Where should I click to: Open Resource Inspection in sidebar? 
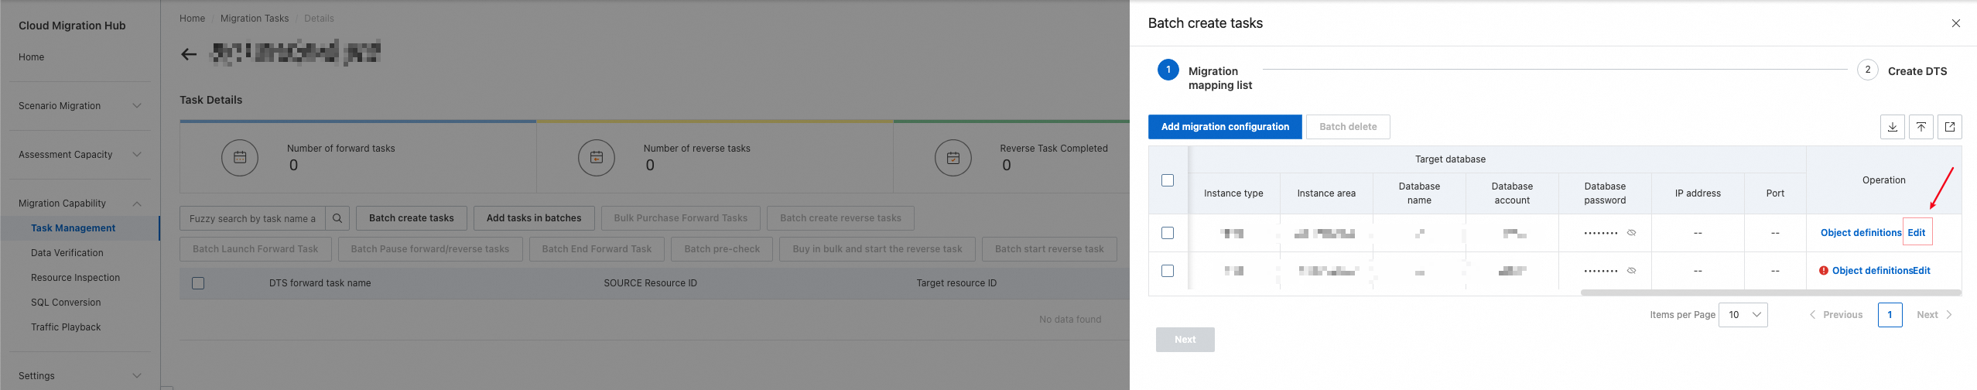click(x=76, y=278)
